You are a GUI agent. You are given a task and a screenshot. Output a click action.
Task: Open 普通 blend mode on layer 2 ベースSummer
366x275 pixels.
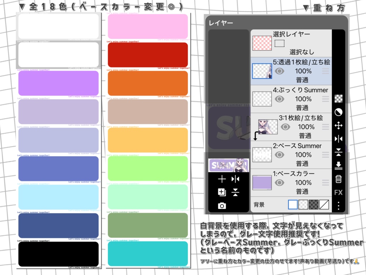[302, 164]
